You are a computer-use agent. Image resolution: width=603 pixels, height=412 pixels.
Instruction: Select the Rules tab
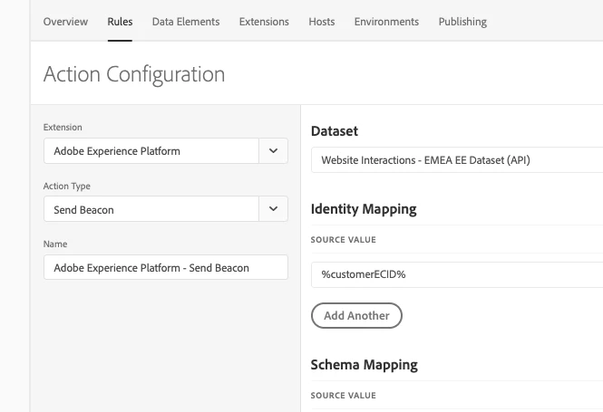[x=120, y=22]
